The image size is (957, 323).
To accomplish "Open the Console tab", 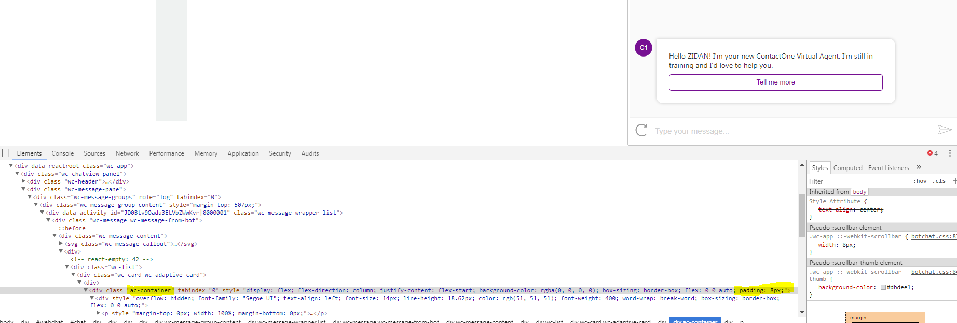I will (63, 153).
